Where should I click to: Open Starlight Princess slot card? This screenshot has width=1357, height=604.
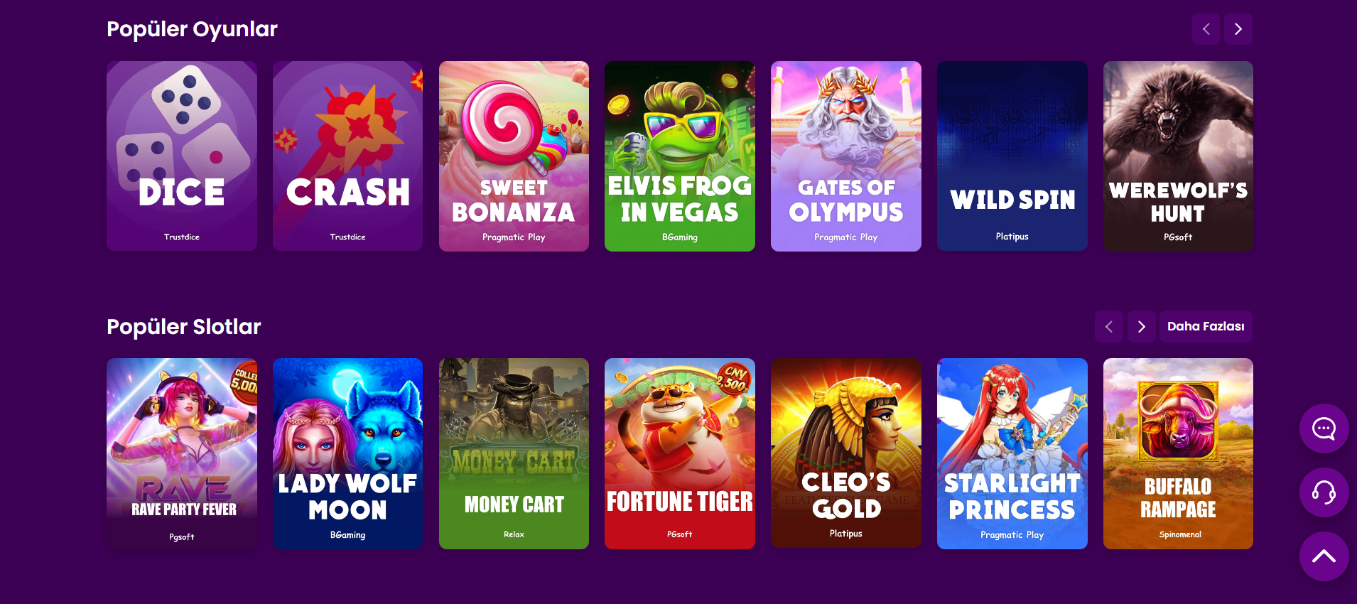pyautogui.click(x=1012, y=453)
